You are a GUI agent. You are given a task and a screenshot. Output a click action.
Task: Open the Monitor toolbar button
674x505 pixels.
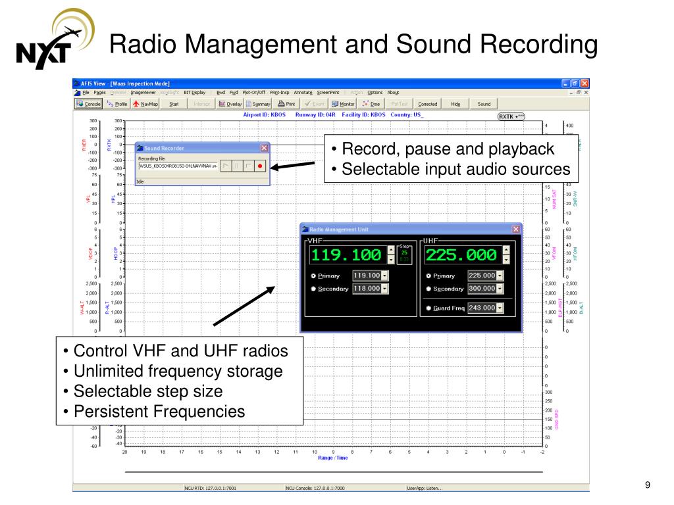342,104
